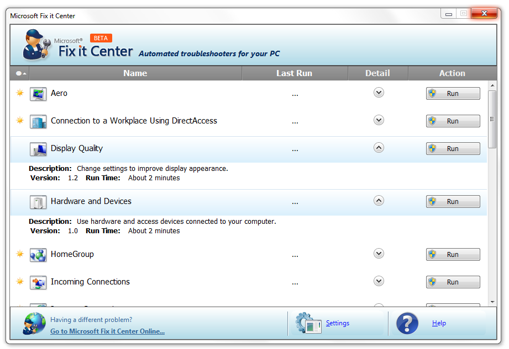The image size is (509, 349).
Task: Collapse Display Quality details
Action: [x=379, y=148]
